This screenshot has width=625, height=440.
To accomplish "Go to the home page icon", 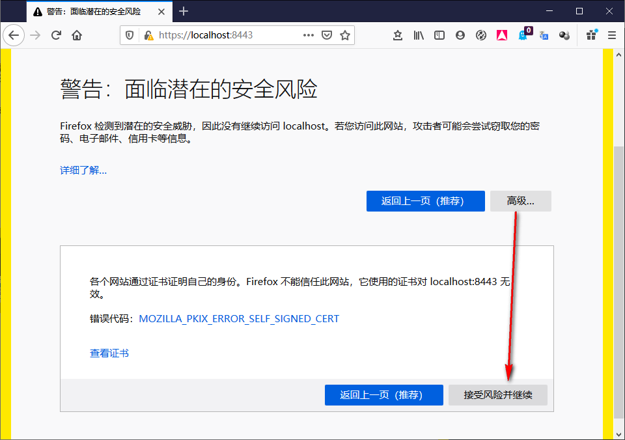I will pos(77,35).
